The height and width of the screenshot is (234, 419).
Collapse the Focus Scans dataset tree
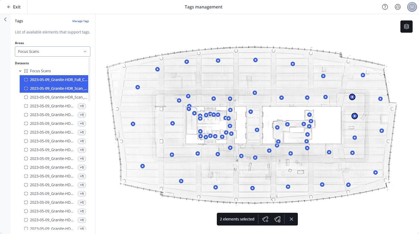pyautogui.click(x=20, y=71)
